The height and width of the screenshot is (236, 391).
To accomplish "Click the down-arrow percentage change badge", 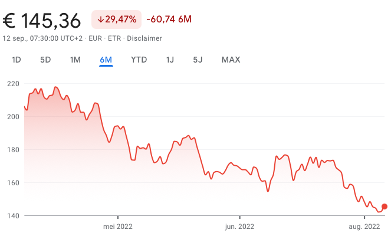I will (116, 19).
